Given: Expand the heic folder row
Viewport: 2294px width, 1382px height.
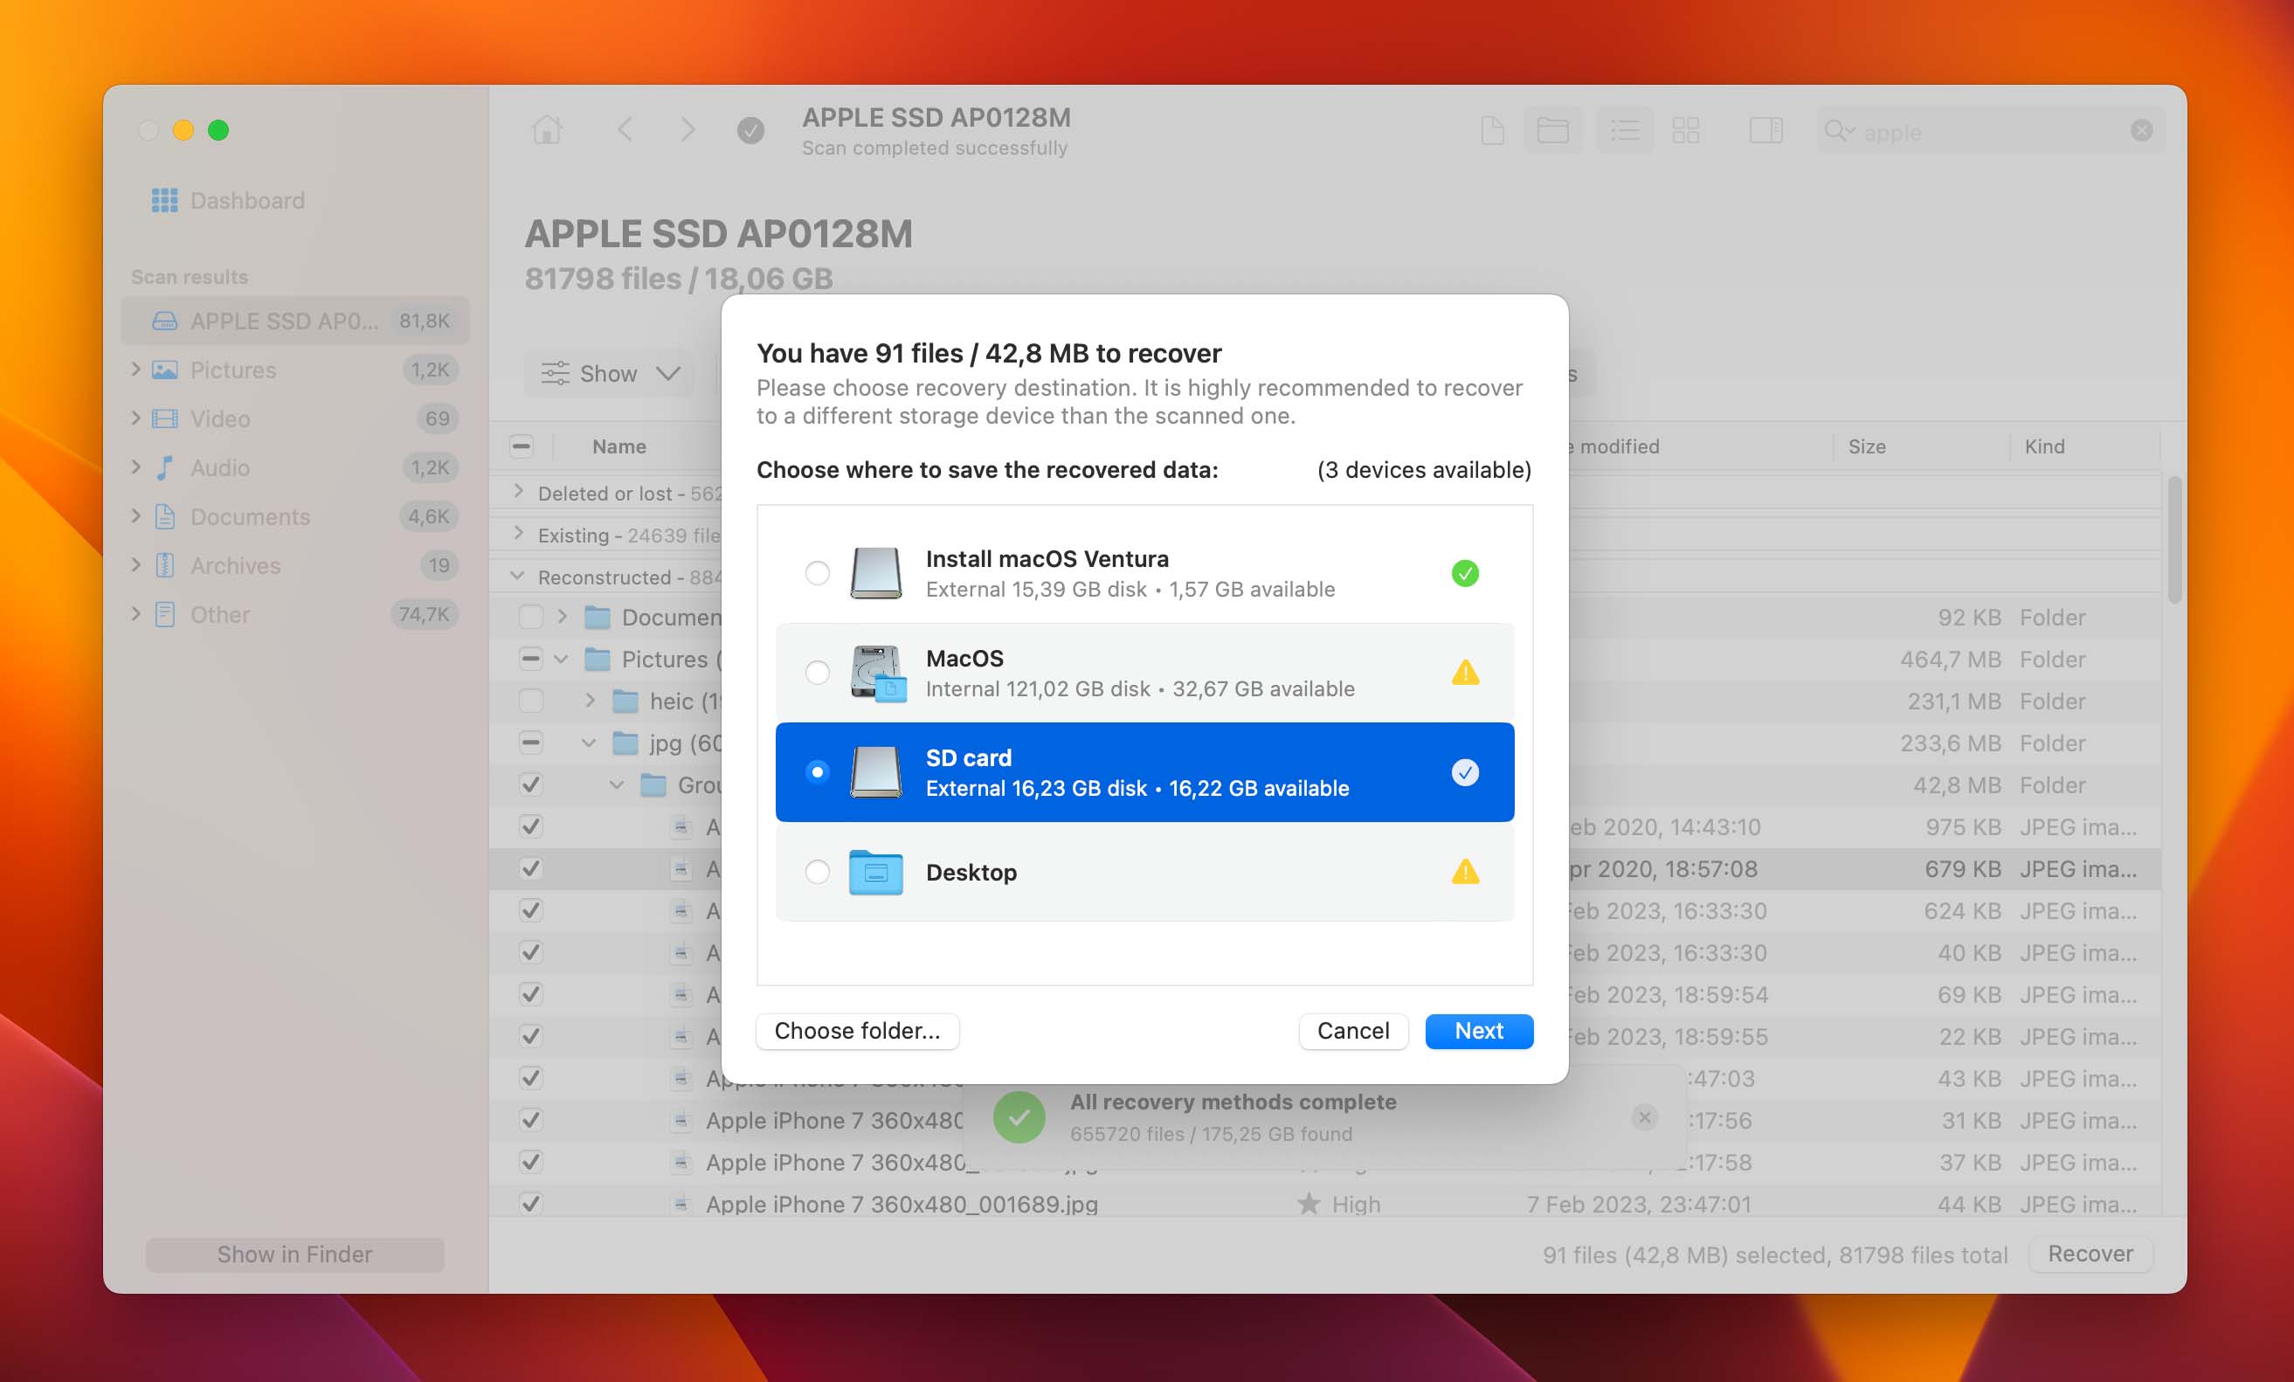Looking at the screenshot, I should 591,700.
